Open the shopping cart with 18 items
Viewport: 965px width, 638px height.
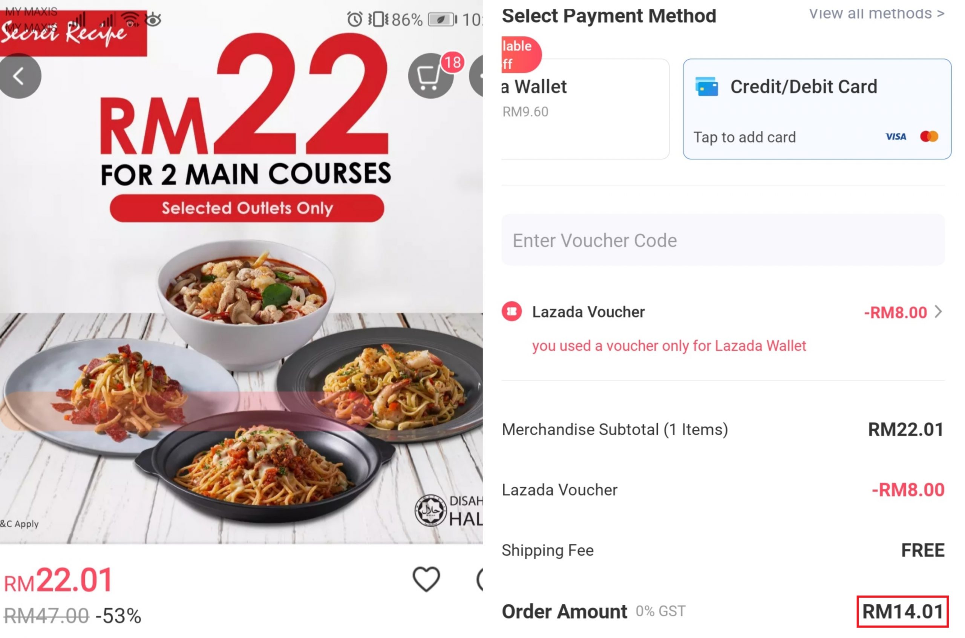click(x=430, y=76)
